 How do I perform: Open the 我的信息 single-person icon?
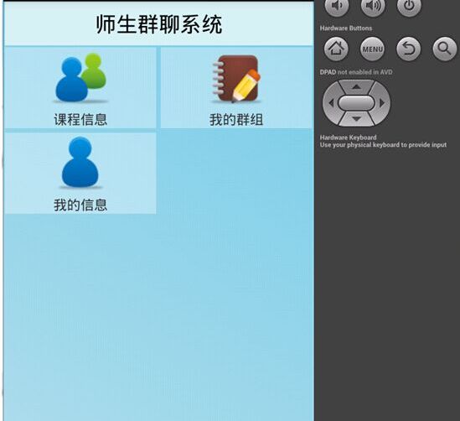(80, 163)
